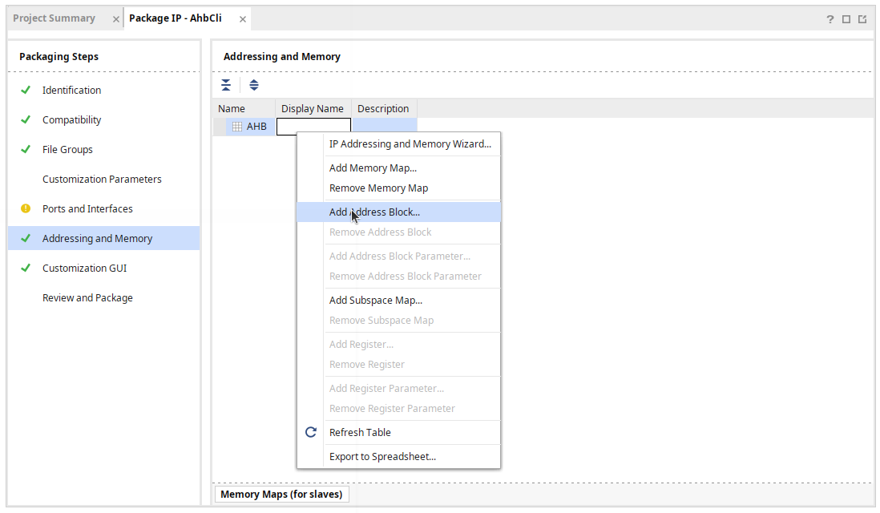Select Add Memory Map menu entry

pyautogui.click(x=373, y=168)
